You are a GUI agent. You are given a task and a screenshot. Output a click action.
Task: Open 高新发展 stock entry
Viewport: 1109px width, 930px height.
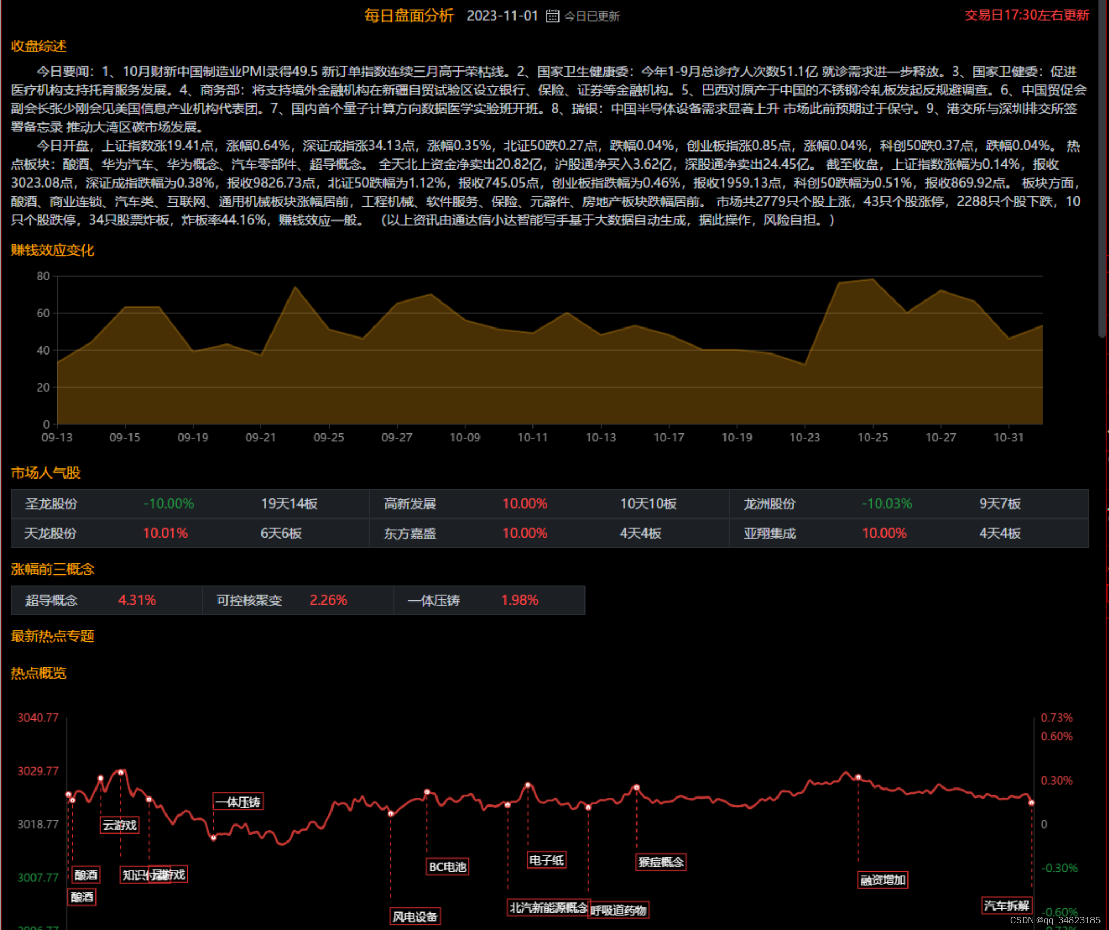tap(409, 503)
